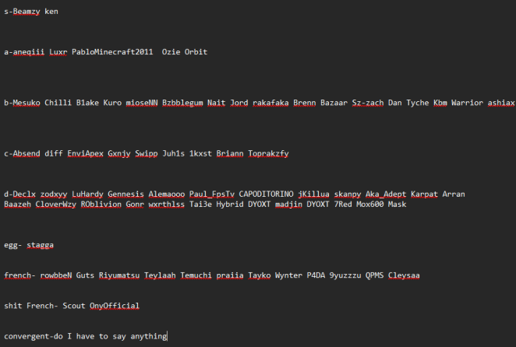Click the name '1kxst'

(200, 153)
